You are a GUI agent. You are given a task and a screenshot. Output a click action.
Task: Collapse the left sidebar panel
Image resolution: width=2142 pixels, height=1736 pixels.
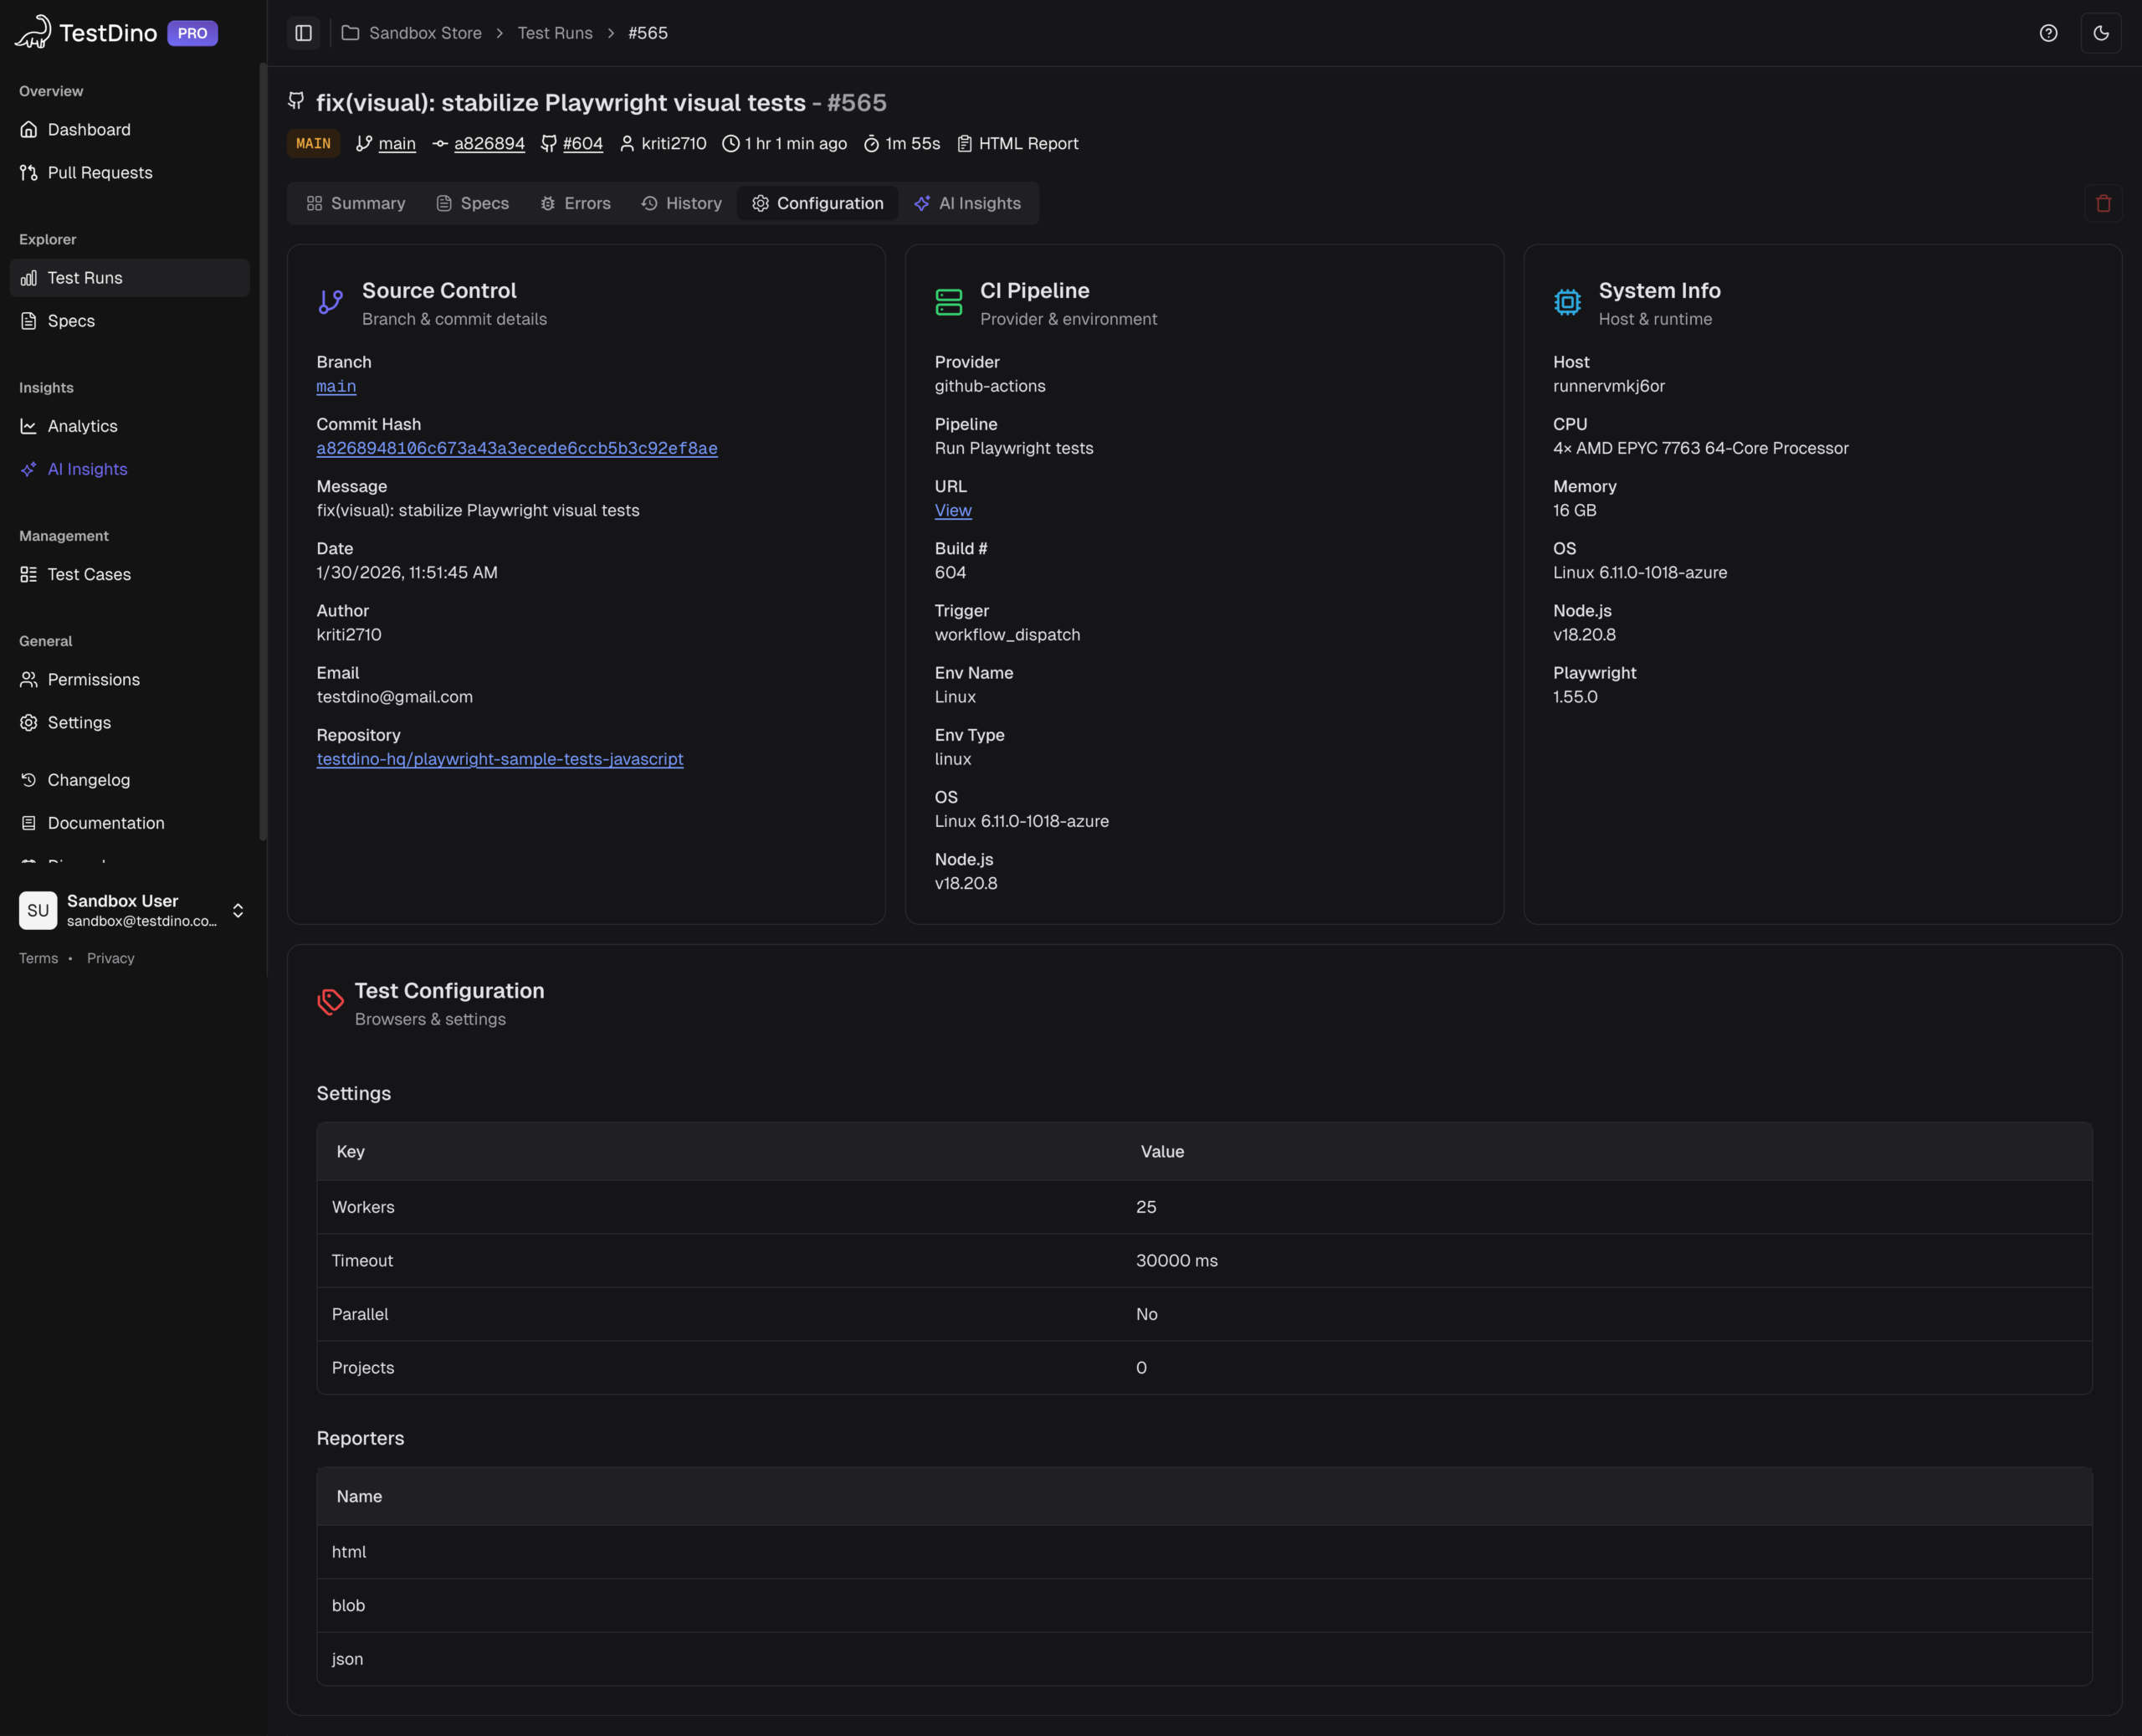(303, 32)
